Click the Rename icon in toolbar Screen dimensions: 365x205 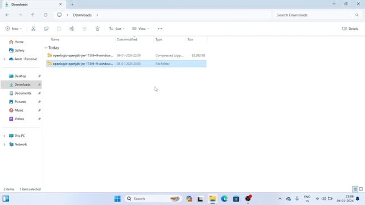(x=72, y=28)
